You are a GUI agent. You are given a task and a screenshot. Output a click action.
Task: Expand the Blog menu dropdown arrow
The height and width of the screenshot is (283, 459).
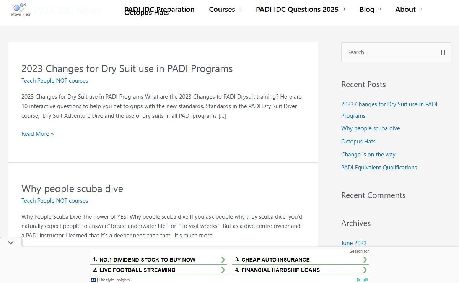[379, 9]
